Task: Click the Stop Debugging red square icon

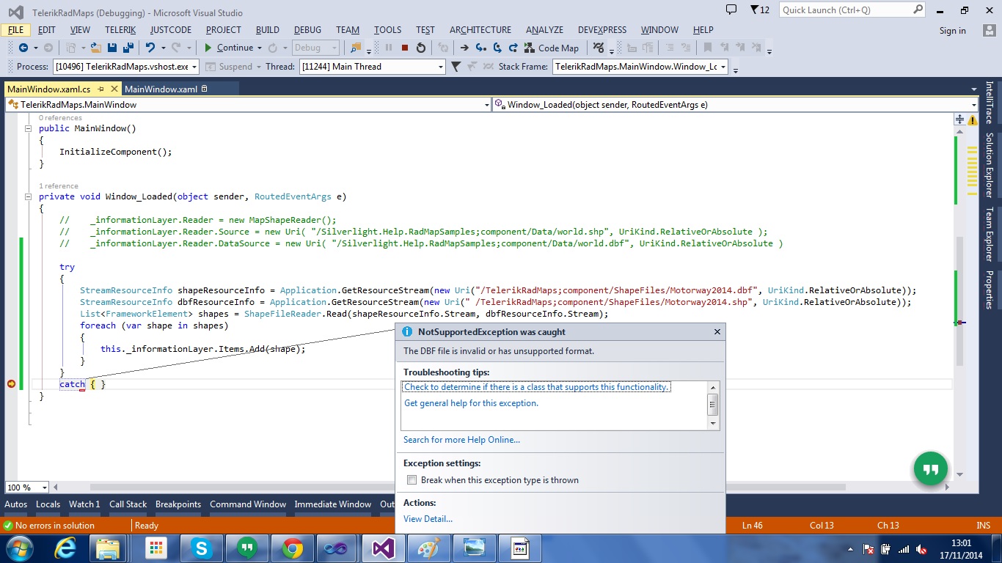Action: coord(404,48)
